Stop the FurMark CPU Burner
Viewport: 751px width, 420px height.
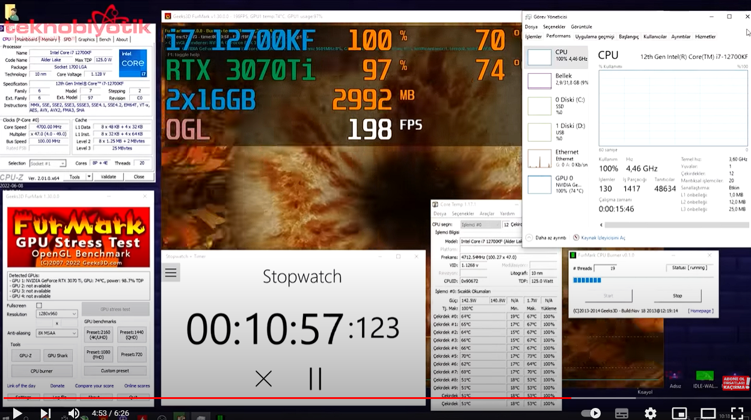click(677, 296)
